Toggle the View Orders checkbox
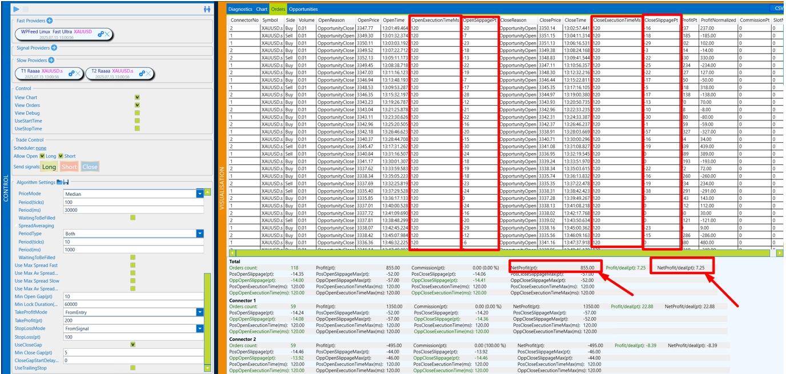 pos(137,105)
